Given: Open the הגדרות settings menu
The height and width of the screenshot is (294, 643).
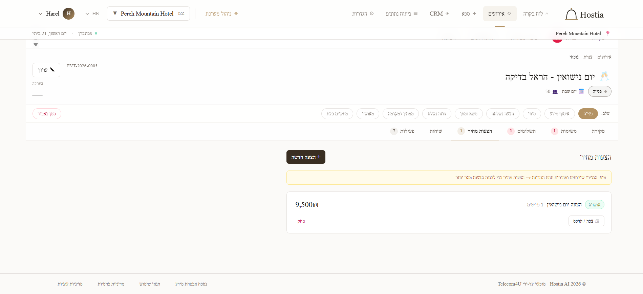Looking at the screenshot, I should coord(363,14).
